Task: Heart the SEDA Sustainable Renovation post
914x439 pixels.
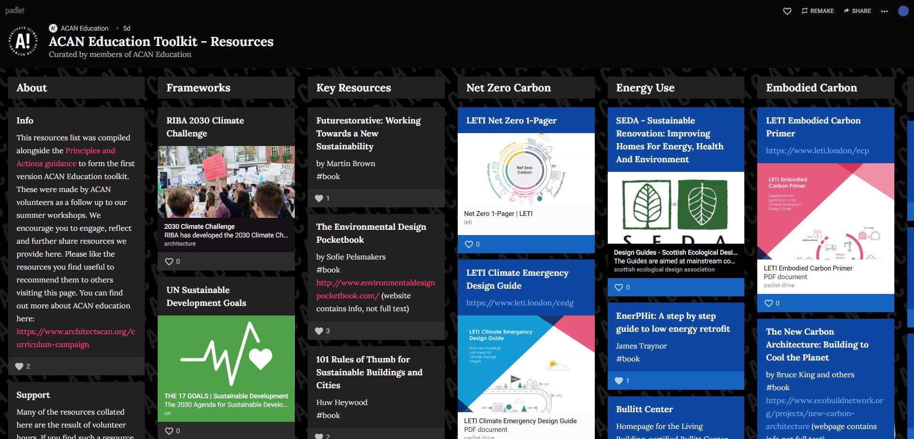Action: [619, 287]
